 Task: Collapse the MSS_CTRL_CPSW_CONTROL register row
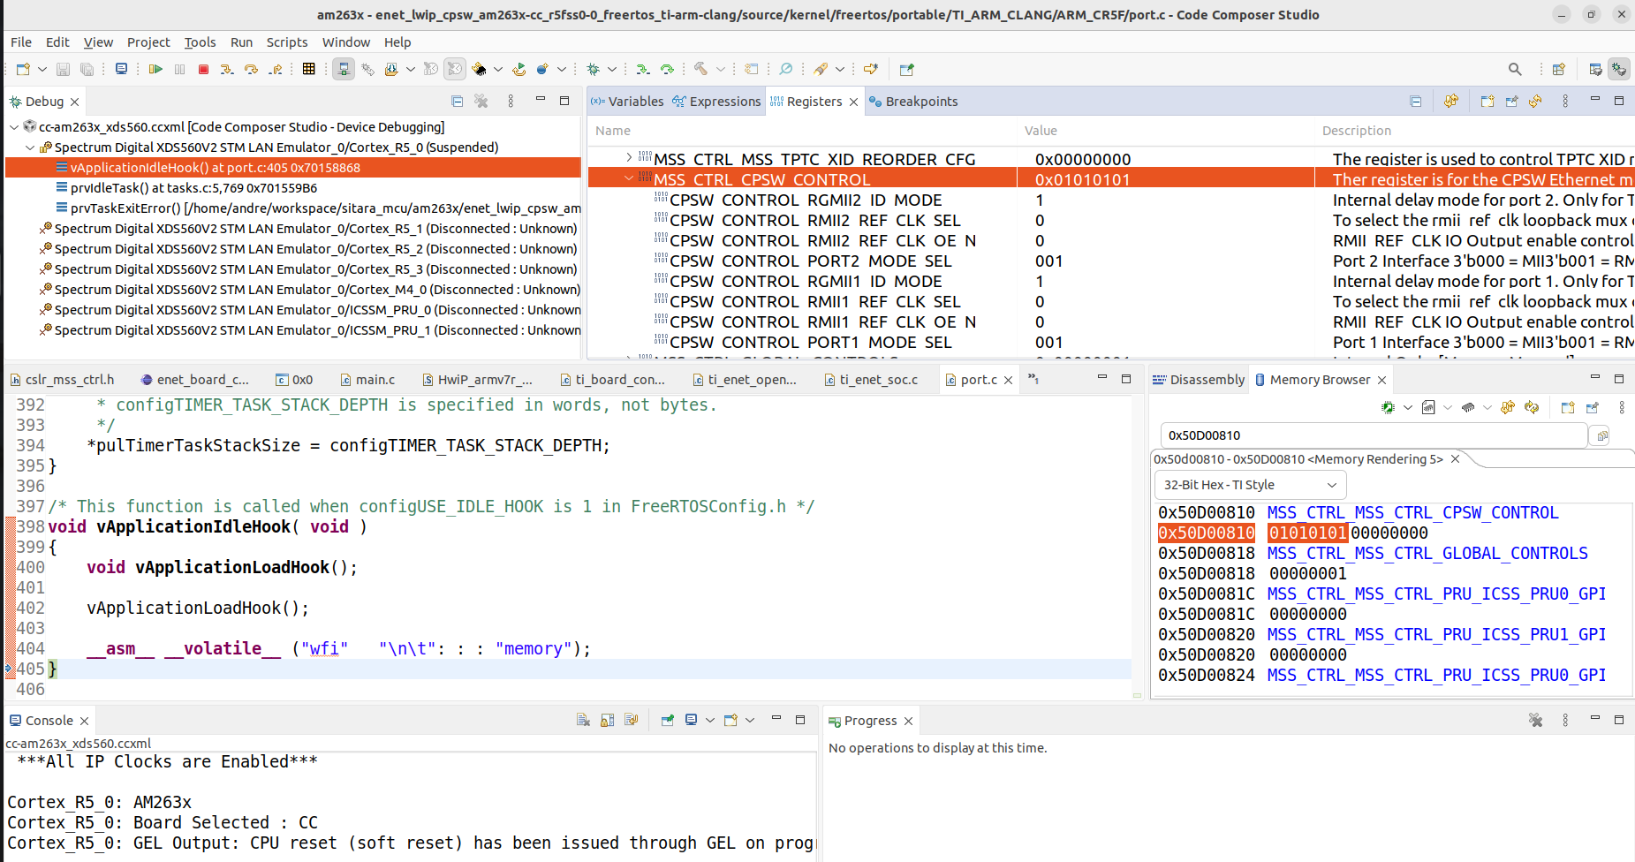pyautogui.click(x=629, y=179)
